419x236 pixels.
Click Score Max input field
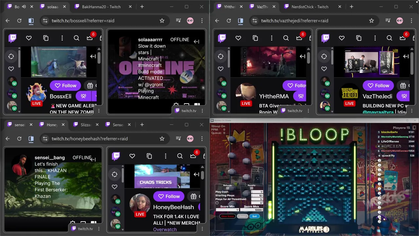coord(252,210)
